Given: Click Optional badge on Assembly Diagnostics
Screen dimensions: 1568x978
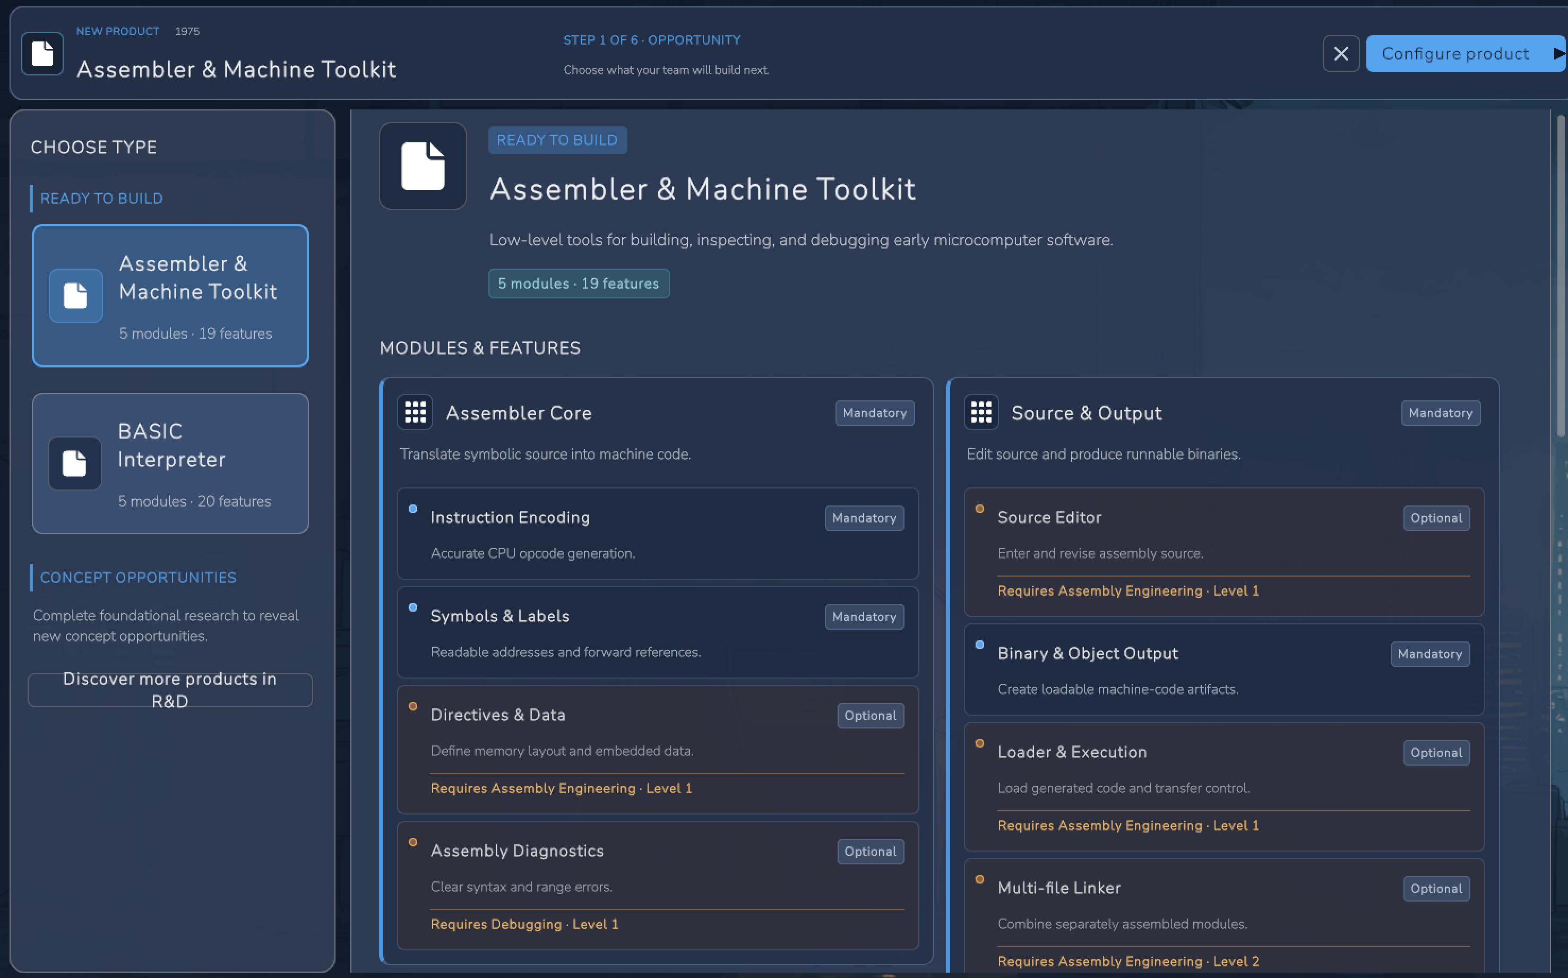Looking at the screenshot, I should point(871,852).
